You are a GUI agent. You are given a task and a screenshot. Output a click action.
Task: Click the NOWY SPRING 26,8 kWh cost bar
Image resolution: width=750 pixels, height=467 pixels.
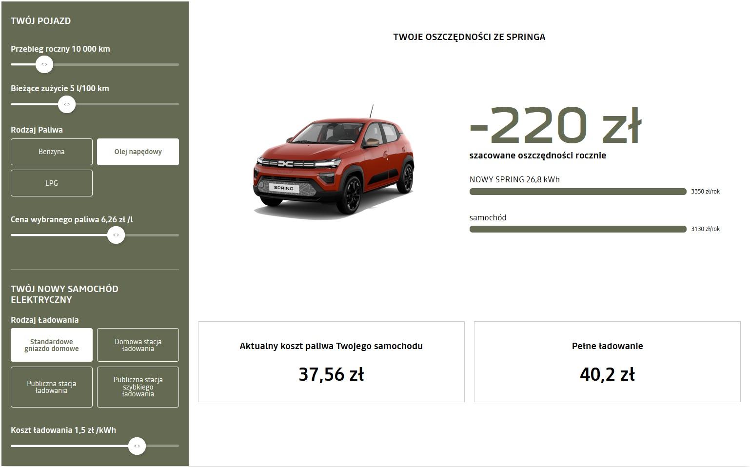click(x=578, y=192)
